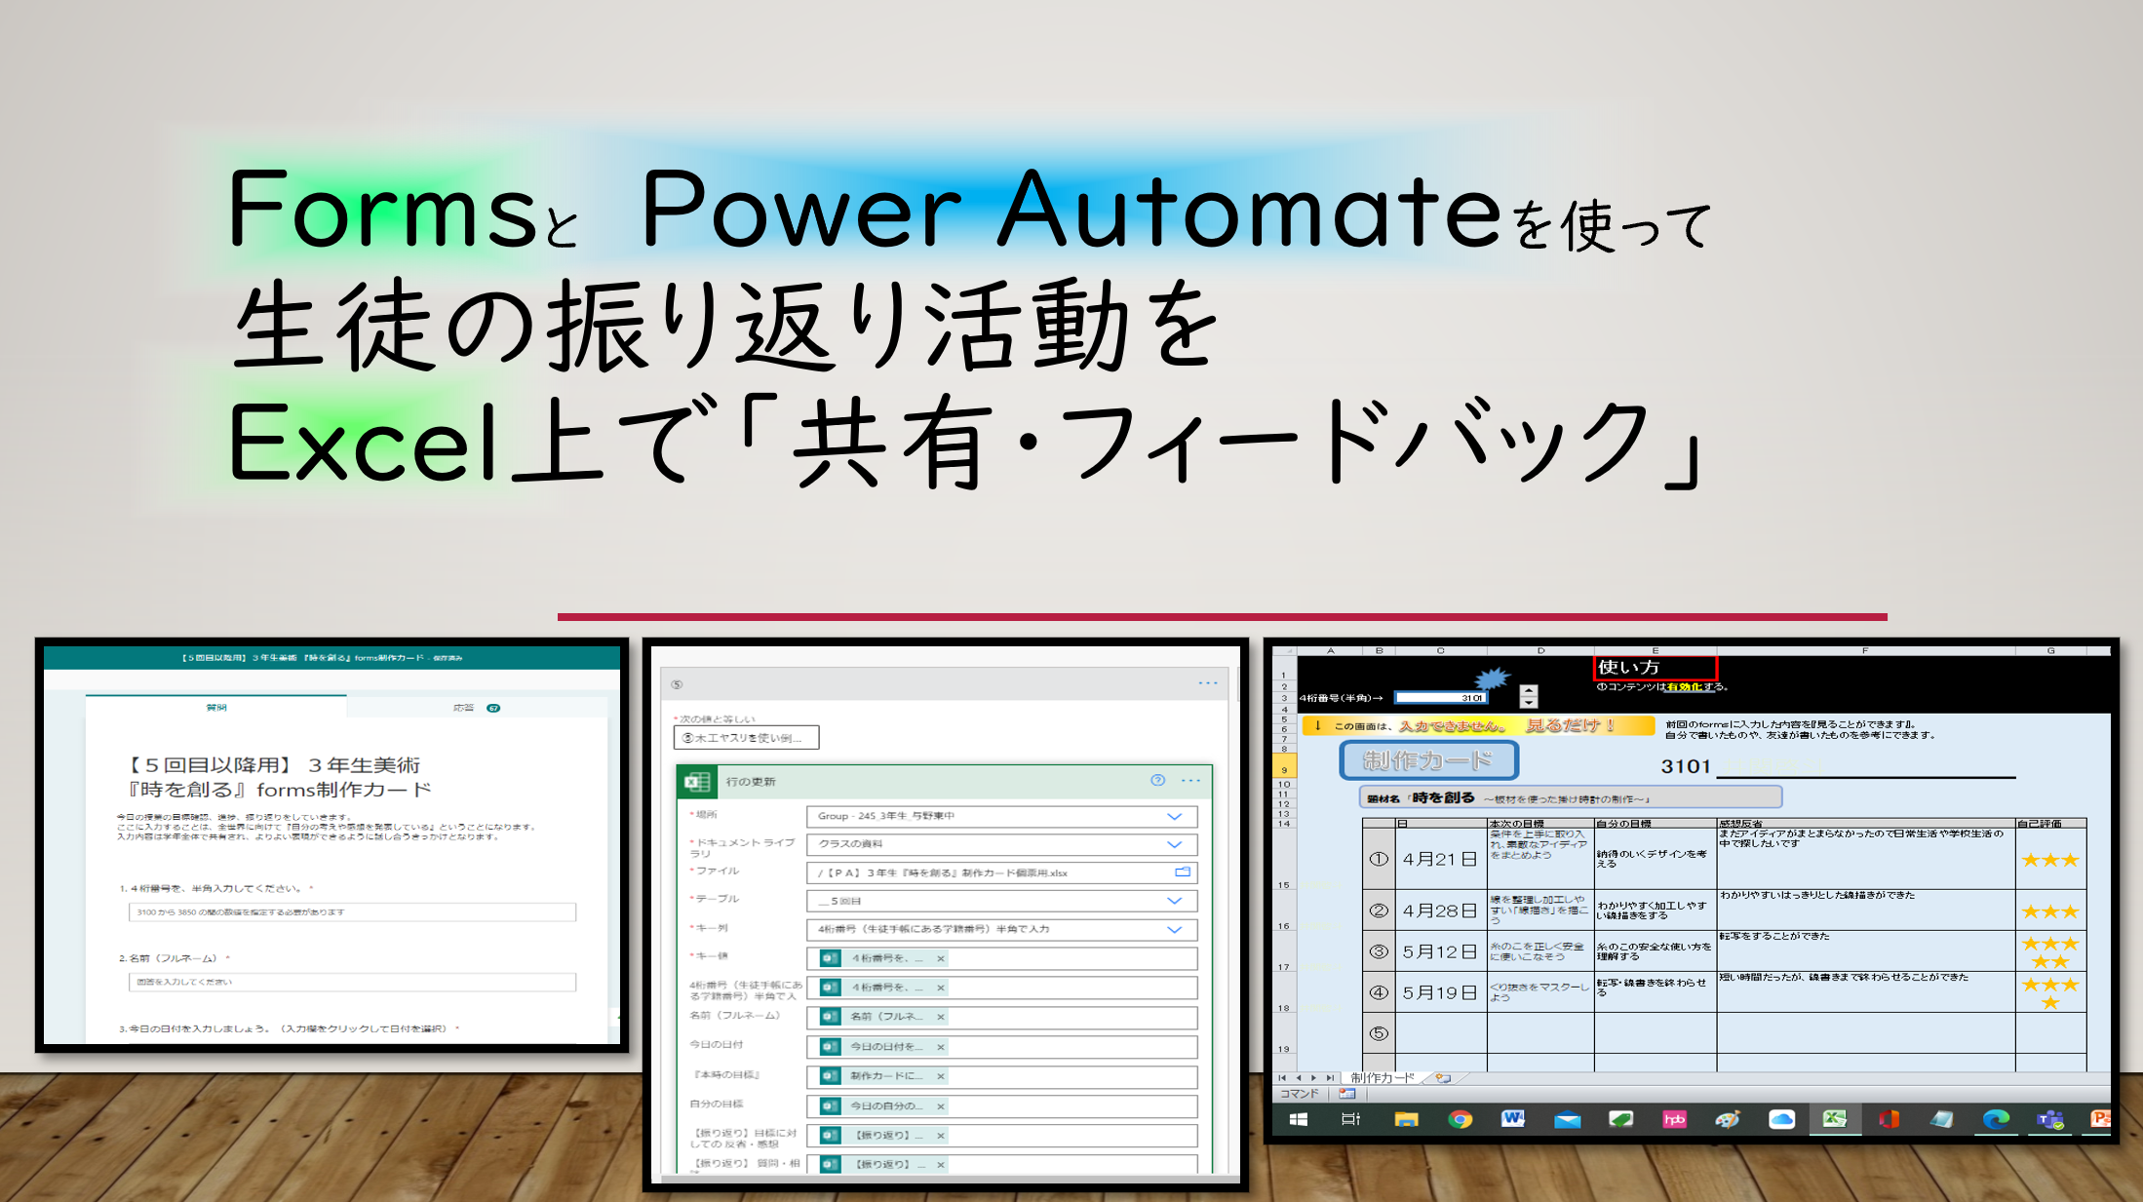Open the ellipsis menu on condition card ⑤
The image size is (2143, 1202).
1209,682
